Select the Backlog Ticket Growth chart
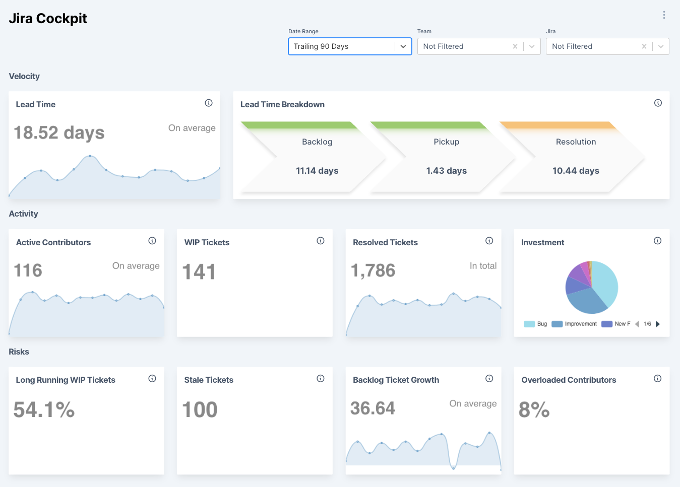This screenshot has width=680, height=487. point(423,450)
